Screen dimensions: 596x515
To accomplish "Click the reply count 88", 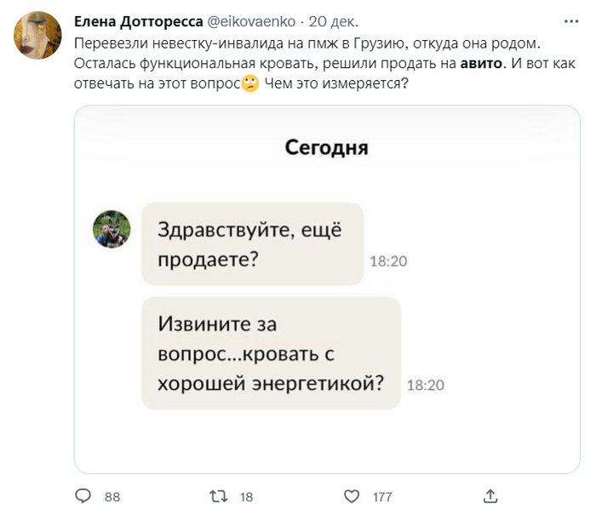I will [x=112, y=496].
